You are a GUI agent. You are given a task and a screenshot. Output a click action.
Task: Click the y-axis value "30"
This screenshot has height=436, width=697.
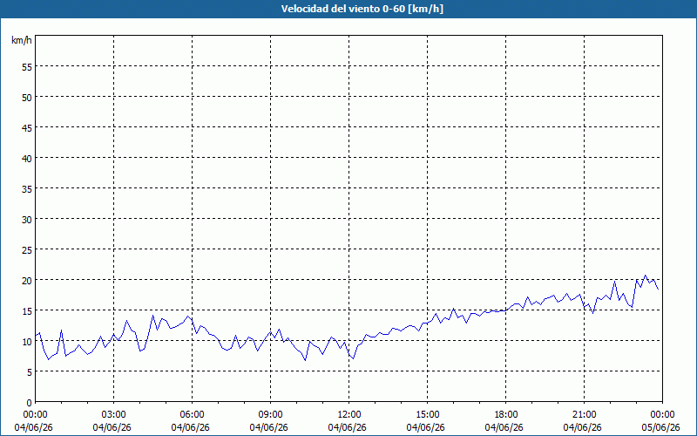click(27, 220)
